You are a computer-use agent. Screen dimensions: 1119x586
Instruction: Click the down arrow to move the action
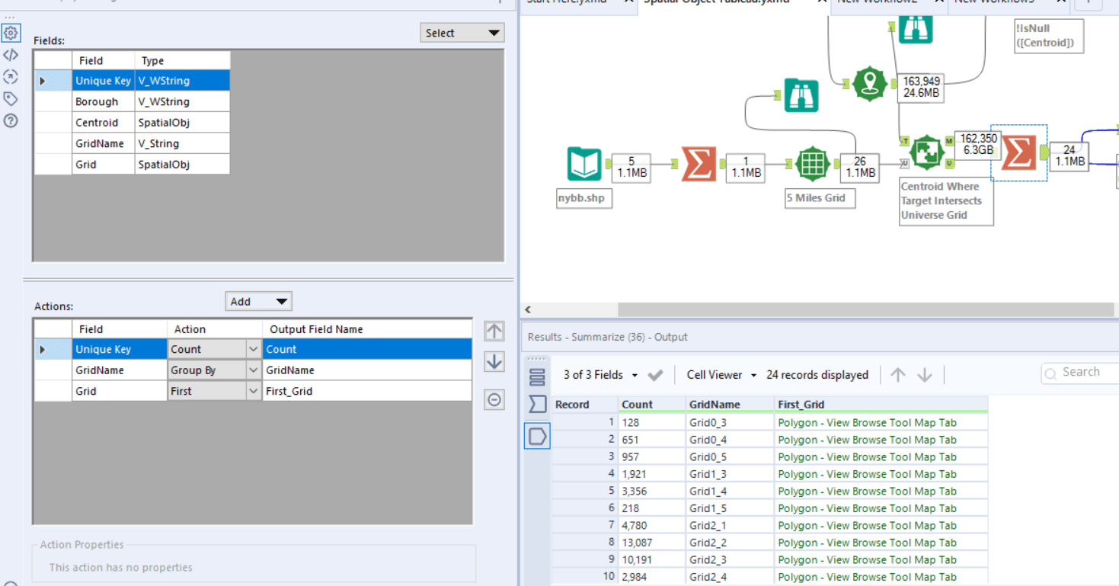tap(494, 361)
